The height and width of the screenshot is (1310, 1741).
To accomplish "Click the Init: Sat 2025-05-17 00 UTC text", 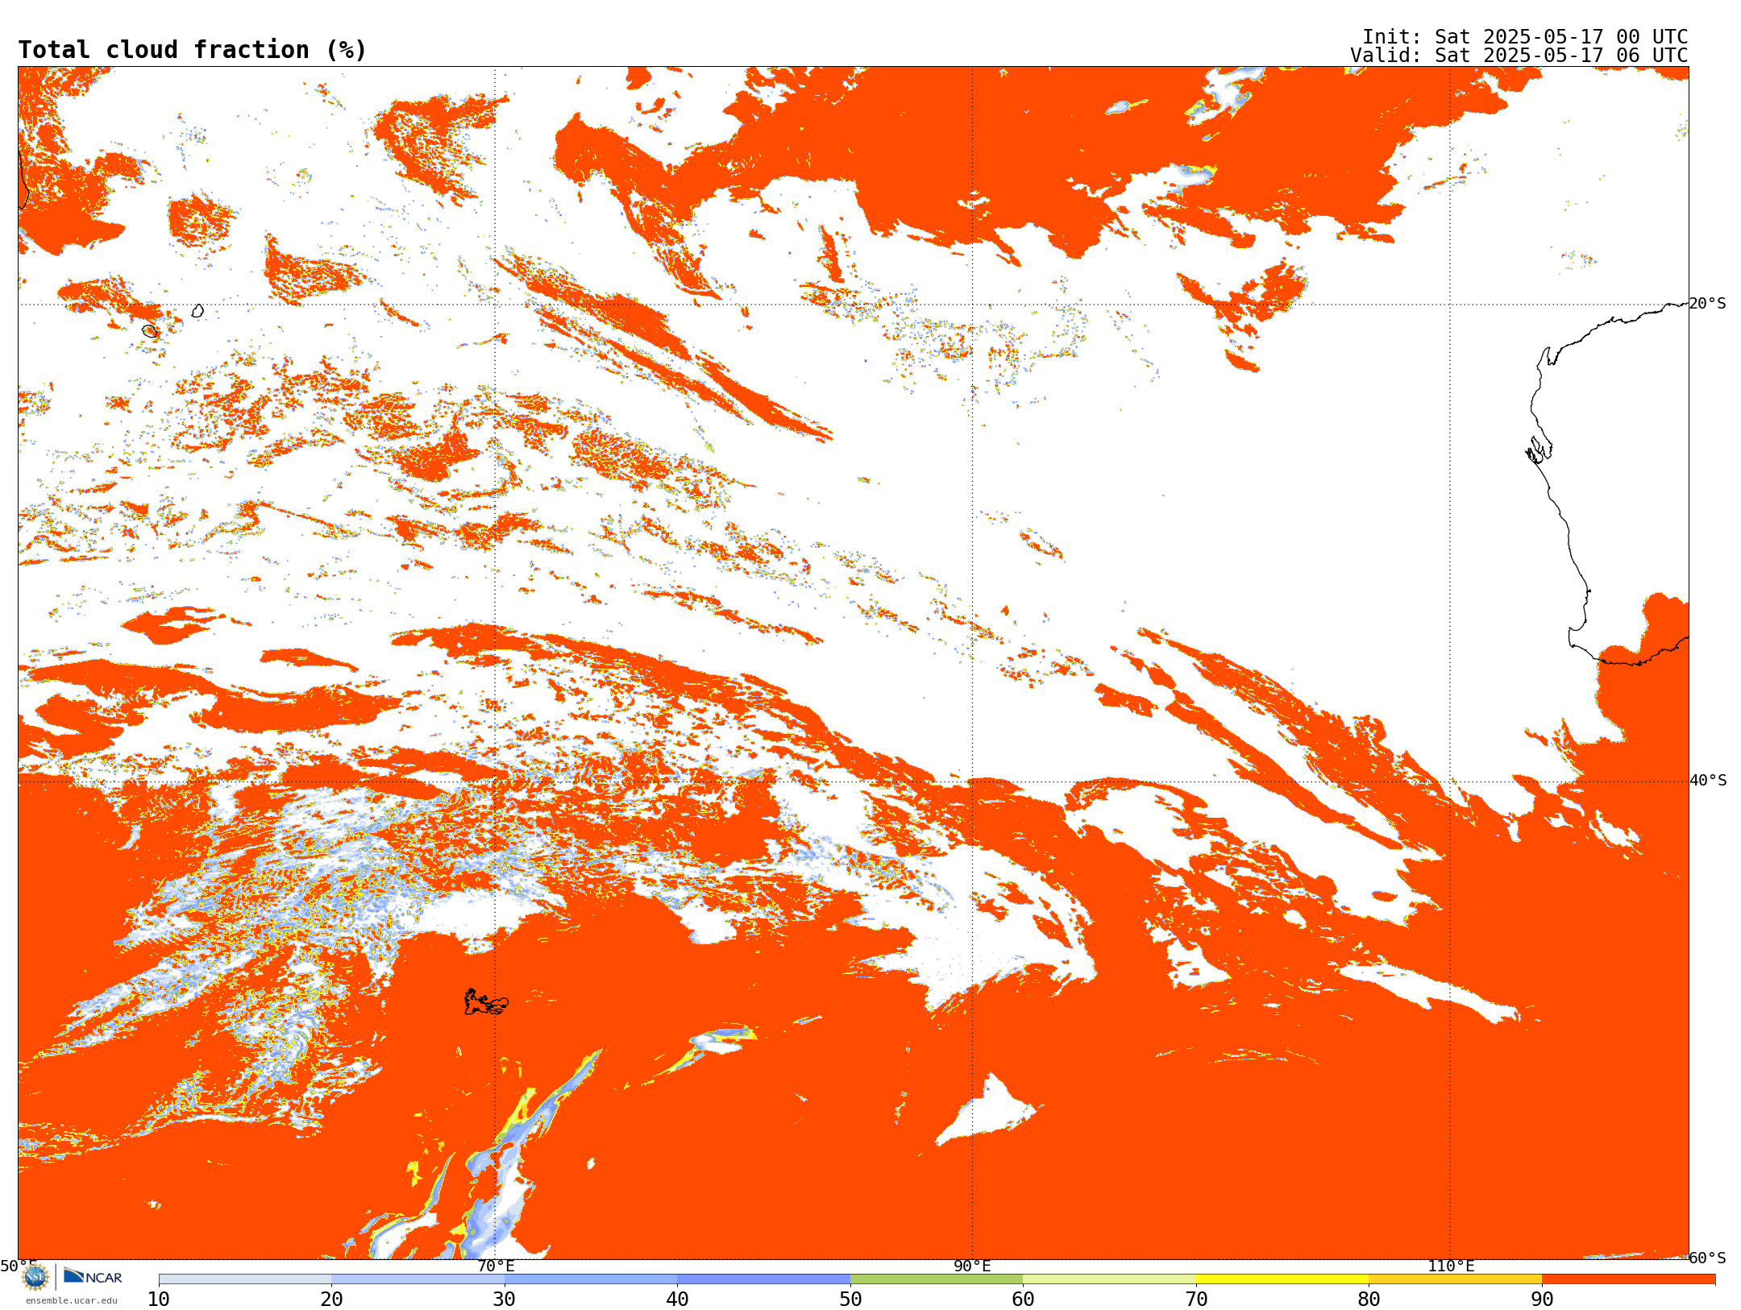I will [x=1525, y=37].
